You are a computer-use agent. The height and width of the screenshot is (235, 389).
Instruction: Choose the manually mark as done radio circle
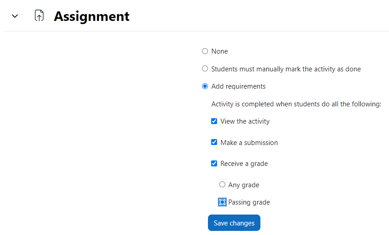205,69
